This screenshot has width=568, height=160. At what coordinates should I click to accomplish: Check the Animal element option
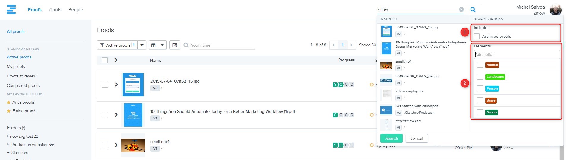tap(480, 65)
